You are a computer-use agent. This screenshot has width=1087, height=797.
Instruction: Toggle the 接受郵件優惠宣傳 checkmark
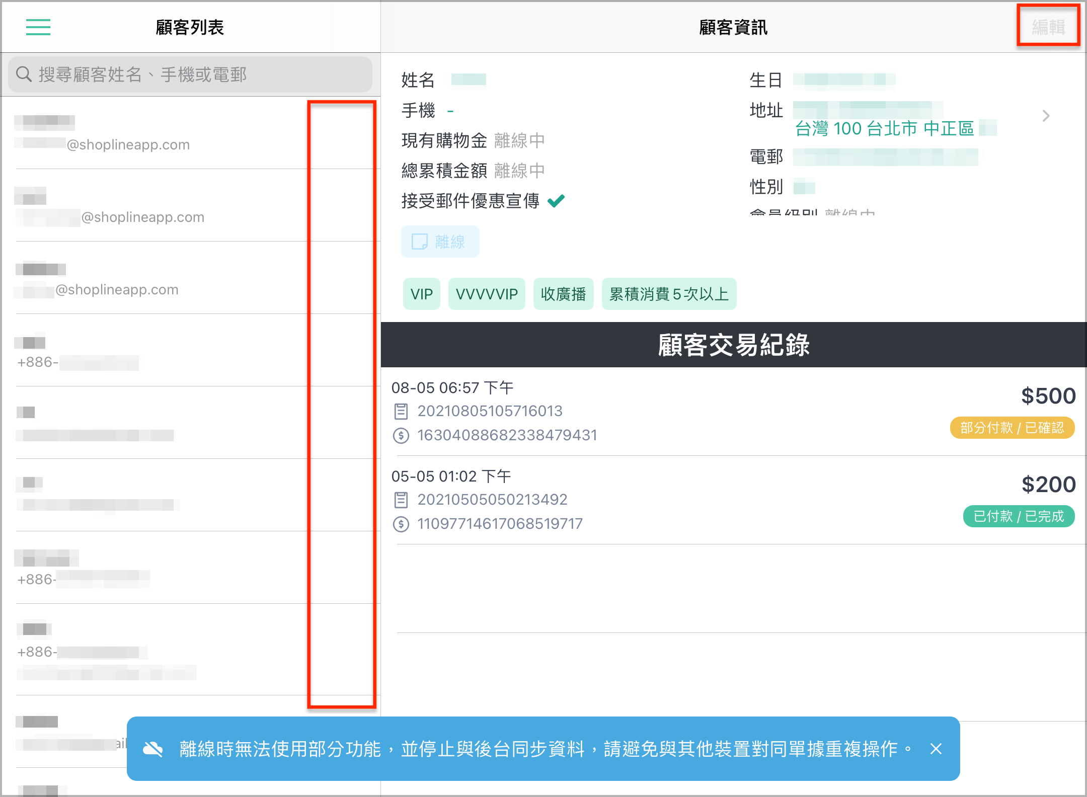(x=556, y=201)
